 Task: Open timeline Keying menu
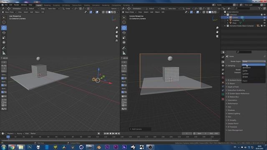click(x=20, y=133)
